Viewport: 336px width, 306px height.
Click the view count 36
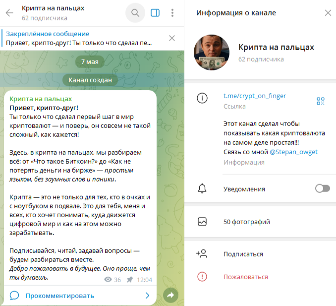click(117, 280)
